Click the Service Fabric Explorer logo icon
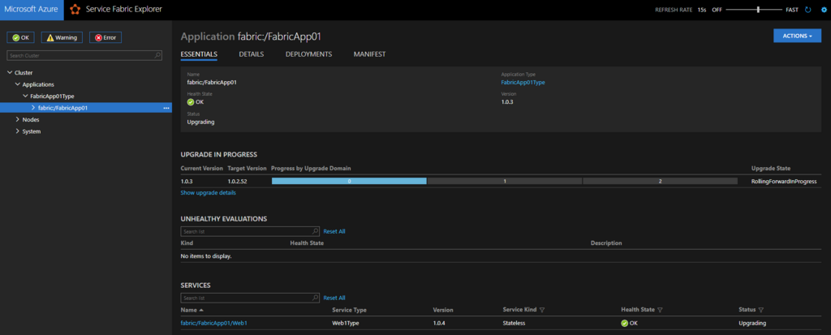Image resolution: width=831 pixels, height=335 pixels. pos(75,10)
